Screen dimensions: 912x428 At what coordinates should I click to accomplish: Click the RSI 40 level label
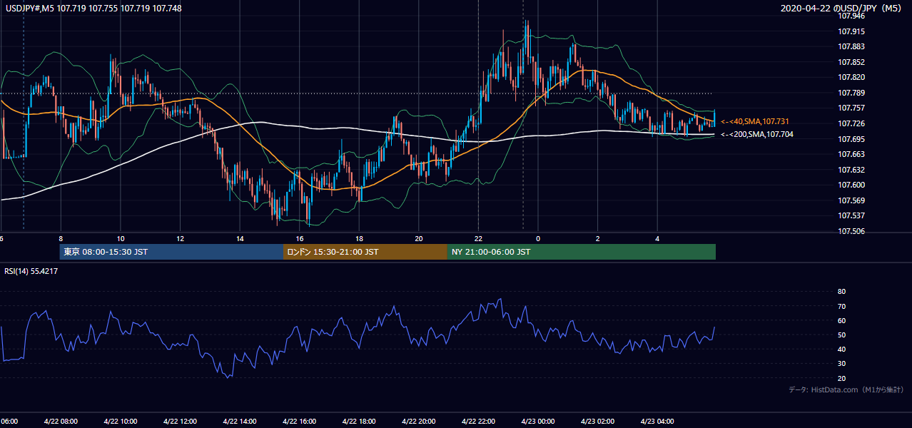841,350
